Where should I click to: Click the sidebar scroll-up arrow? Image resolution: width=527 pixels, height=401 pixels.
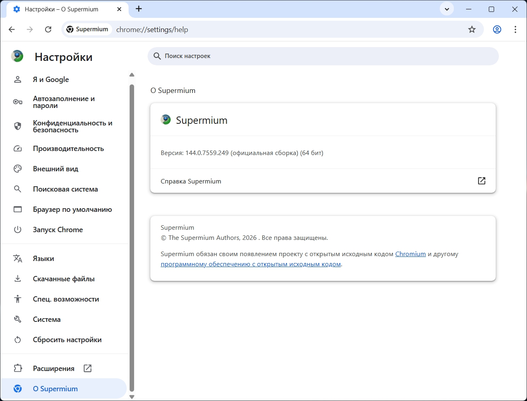tap(132, 75)
